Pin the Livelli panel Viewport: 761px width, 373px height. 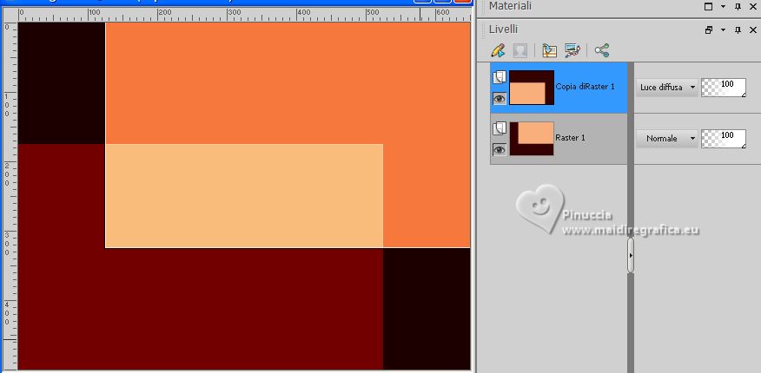point(738,30)
